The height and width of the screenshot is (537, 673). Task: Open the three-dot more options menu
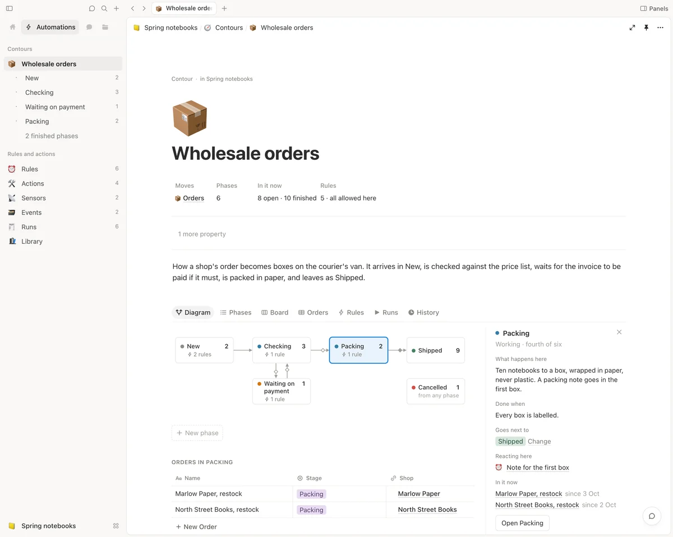(x=660, y=27)
